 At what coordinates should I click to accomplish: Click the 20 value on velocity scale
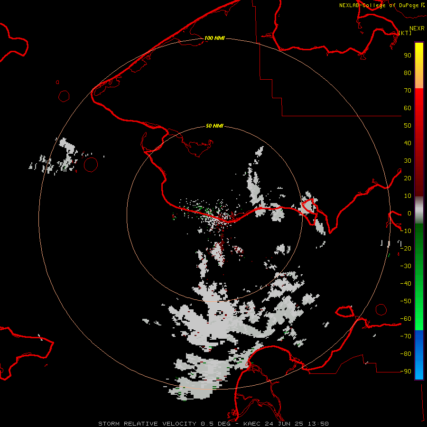[408, 178]
